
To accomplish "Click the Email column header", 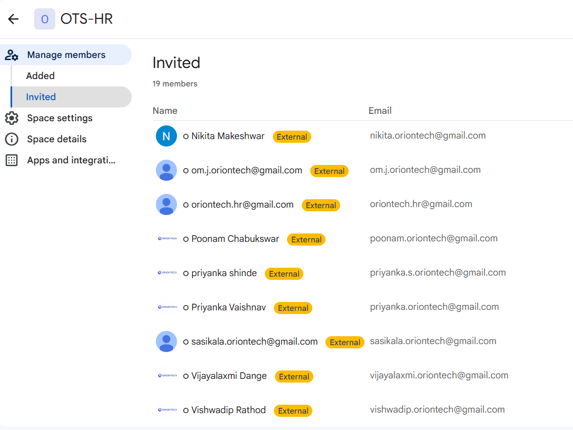I will click(x=380, y=111).
